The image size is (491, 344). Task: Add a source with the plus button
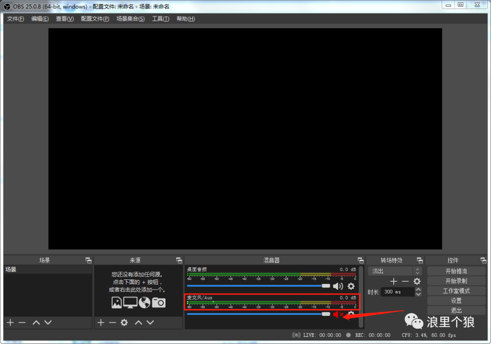(101, 322)
